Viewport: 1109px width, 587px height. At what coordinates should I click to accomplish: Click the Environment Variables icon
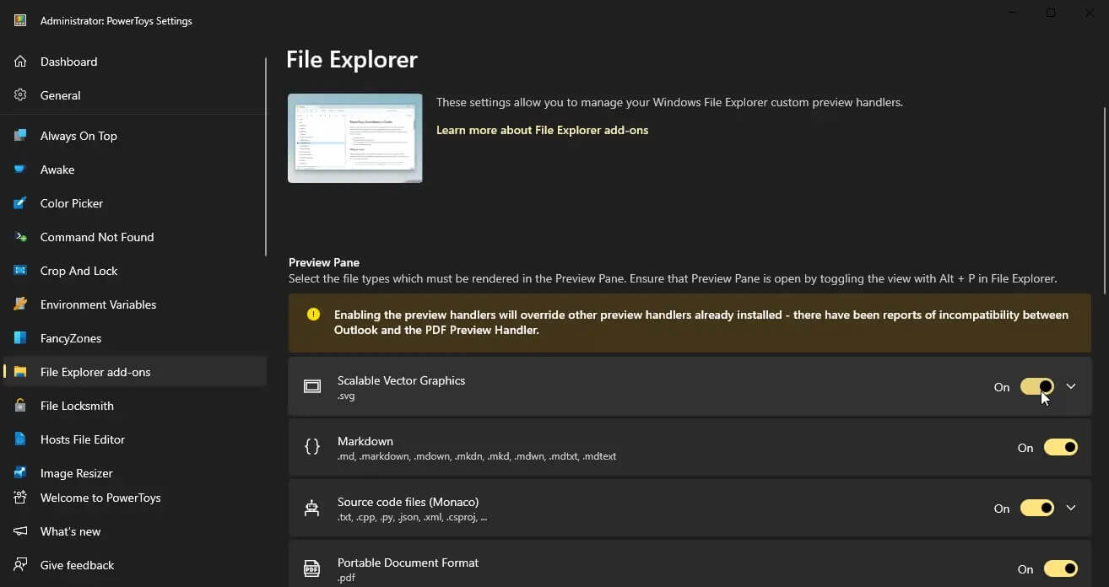20,304
